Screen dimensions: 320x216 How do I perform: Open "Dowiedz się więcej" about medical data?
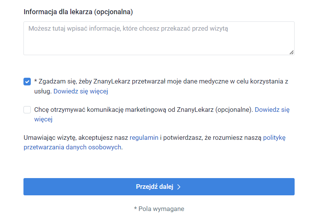(80, 91)
